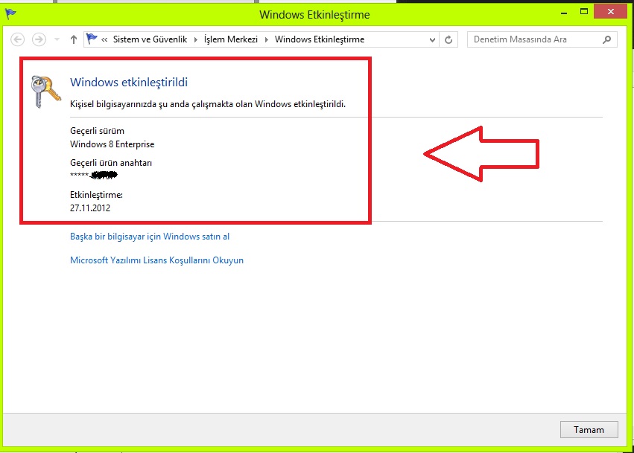634x453 pixels.
Task: Click the keys activation icon
Action: click(x=45, y=91)
